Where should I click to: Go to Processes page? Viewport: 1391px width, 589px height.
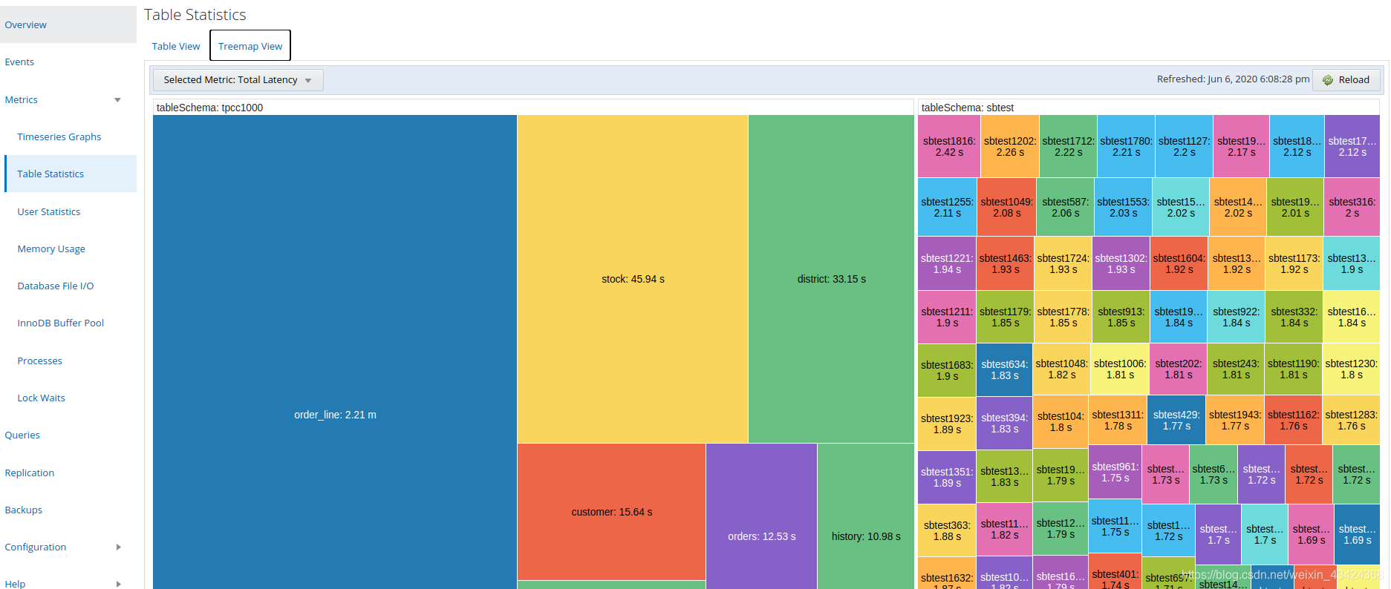tap(40, 361)
